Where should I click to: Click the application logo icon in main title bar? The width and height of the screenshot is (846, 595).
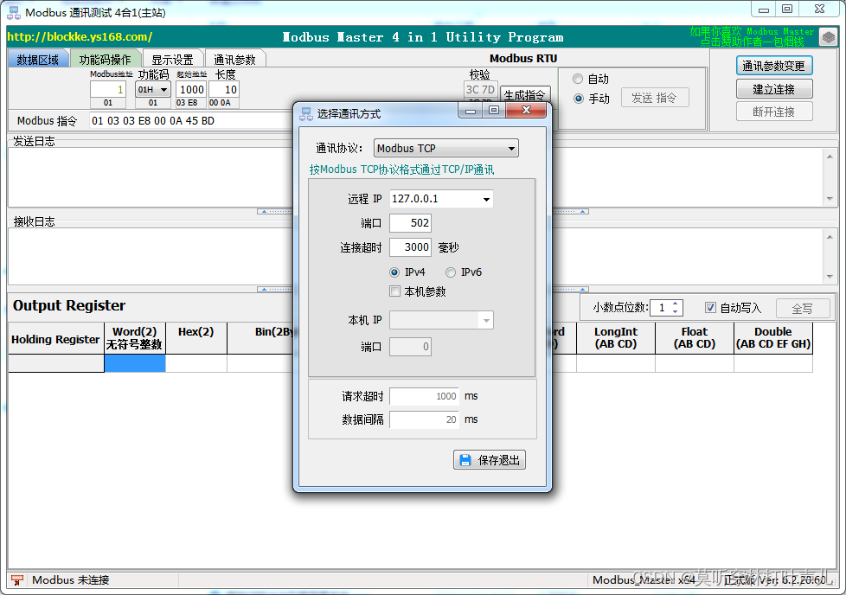tap(11, 11)
